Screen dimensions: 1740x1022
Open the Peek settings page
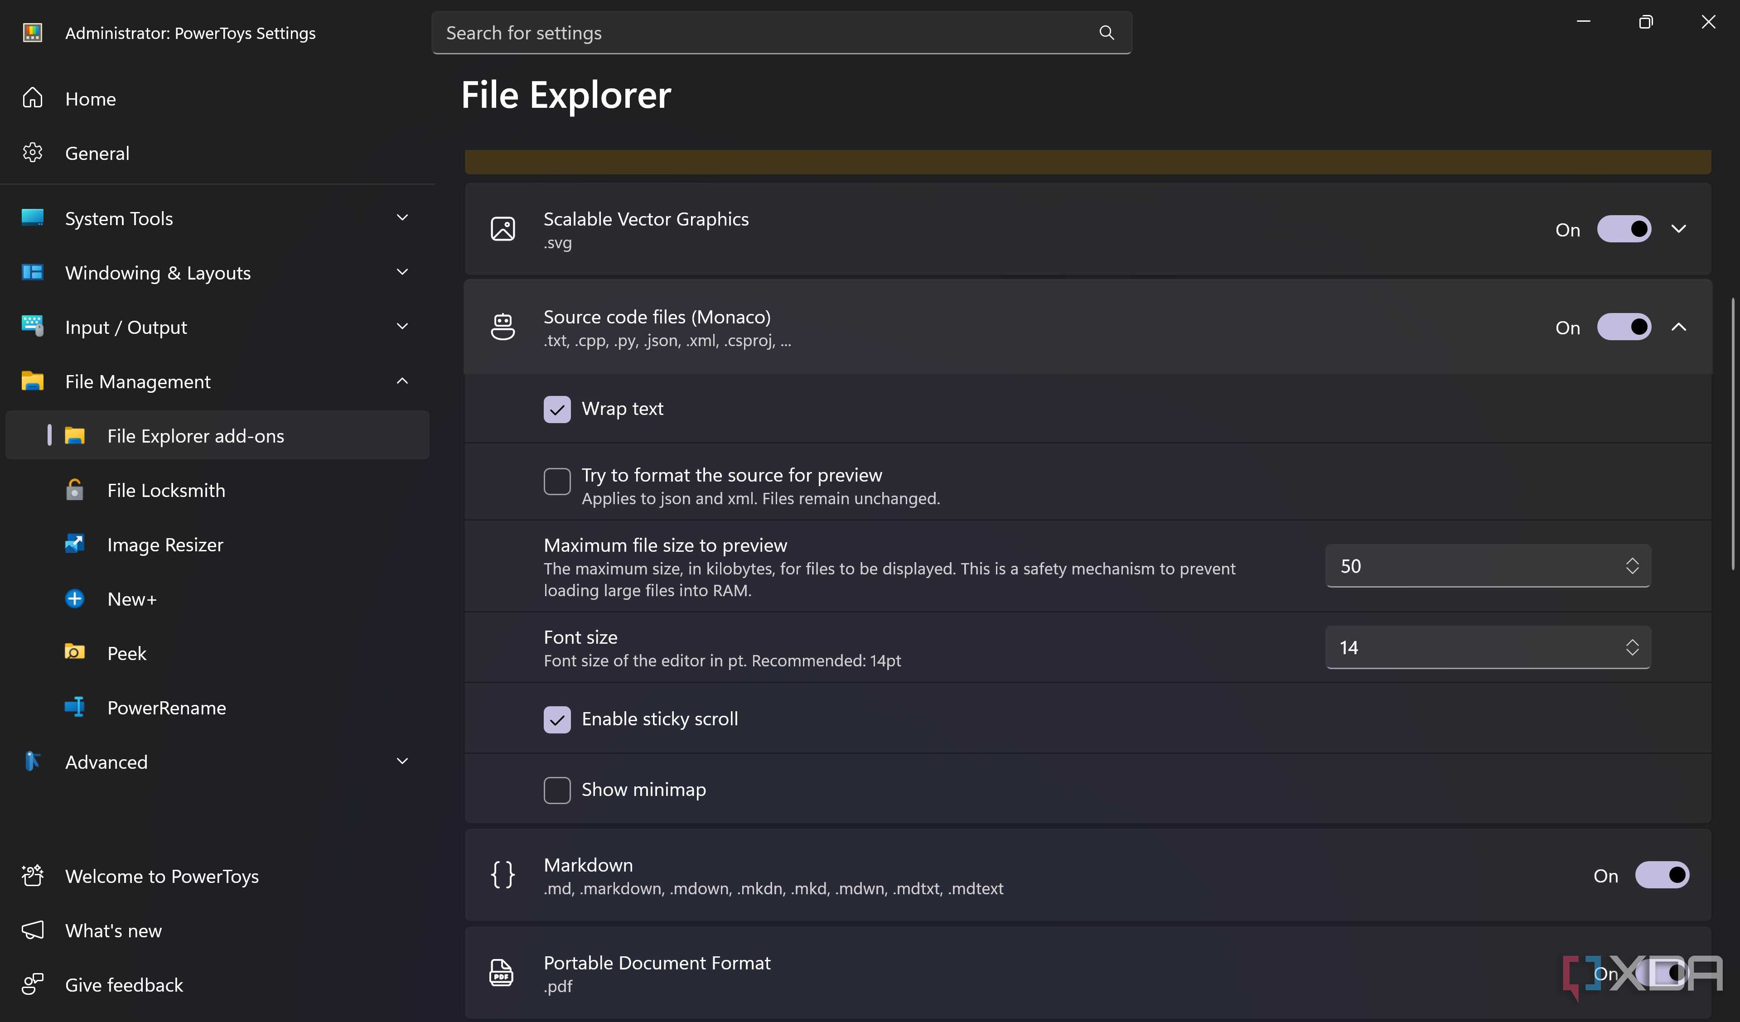click(x=217, y=652)
